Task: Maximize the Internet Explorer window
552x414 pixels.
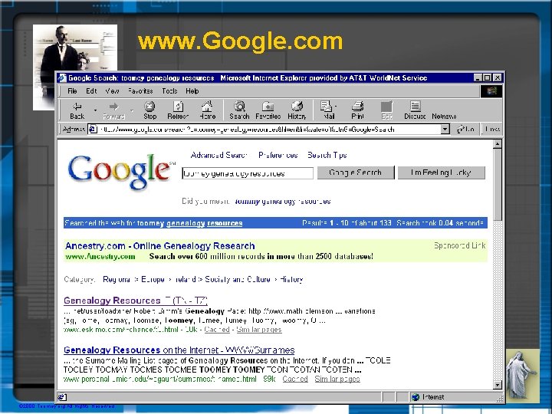Action: (488, 77)
